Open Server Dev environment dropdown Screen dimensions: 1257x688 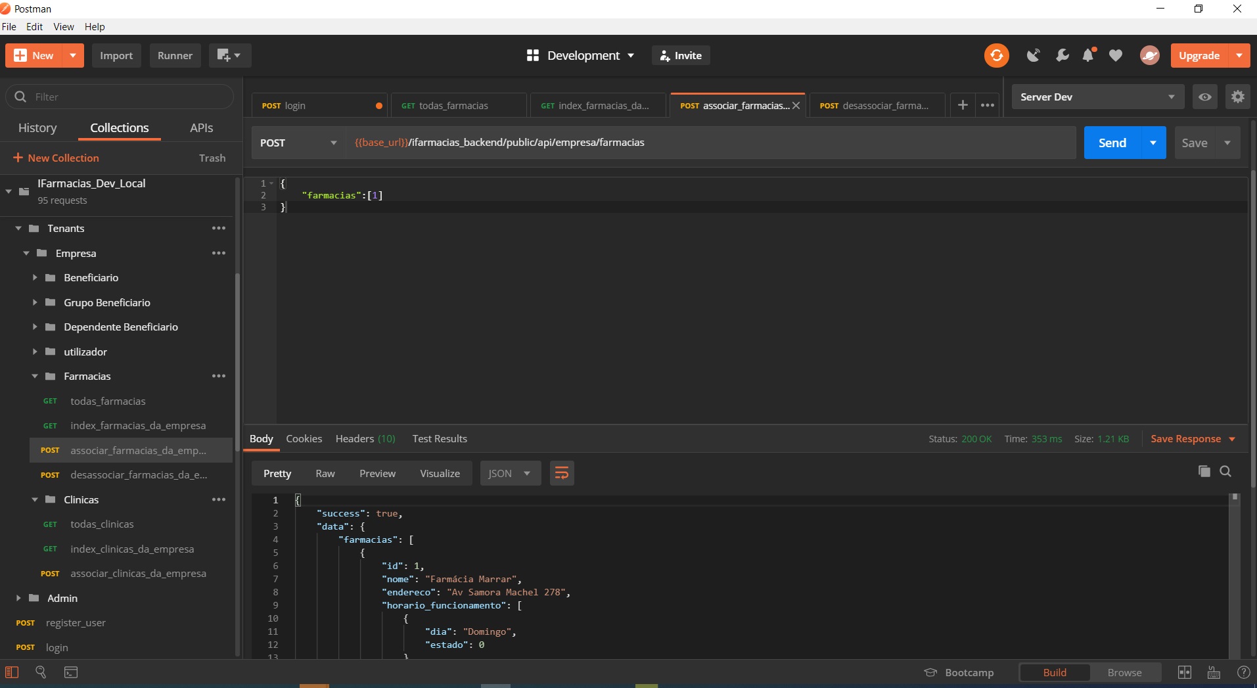click(1097, 97)
